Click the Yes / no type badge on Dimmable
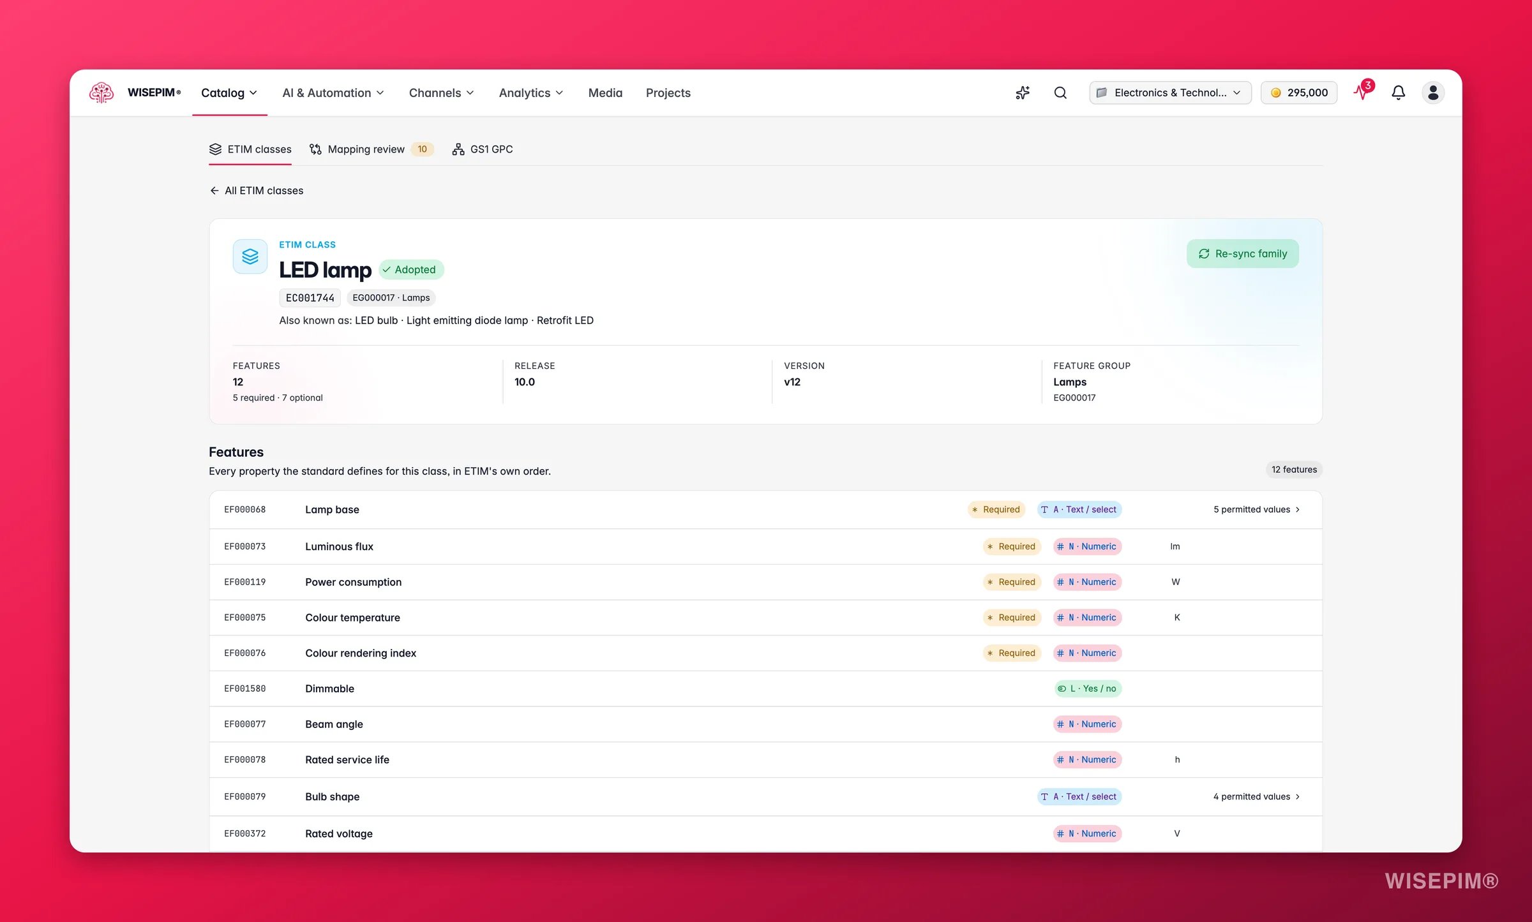The image size is (1532, 922). 1088,688
